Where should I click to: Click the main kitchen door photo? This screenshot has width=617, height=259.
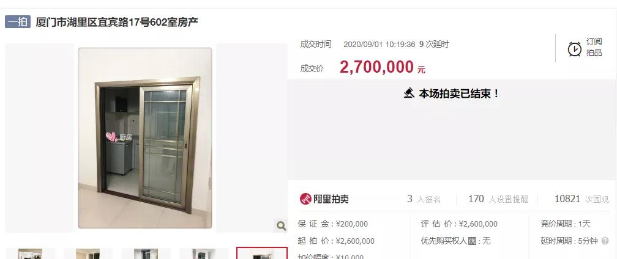[x=145, y=137]
